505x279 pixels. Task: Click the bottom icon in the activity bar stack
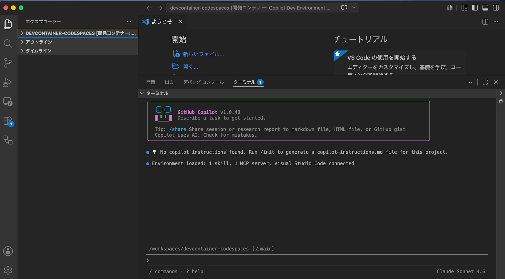coord(8,140)
